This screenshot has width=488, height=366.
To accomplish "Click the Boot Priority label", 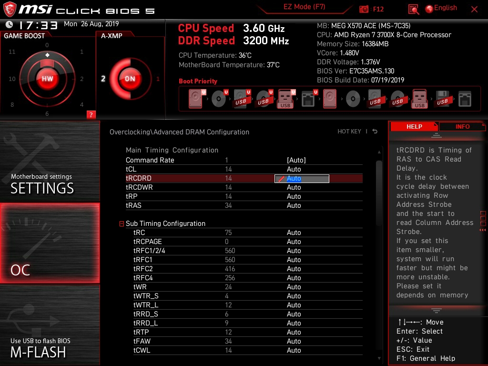I will click(x=198, y=81).
